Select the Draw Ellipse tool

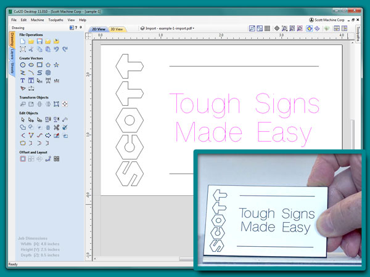point(31,65)
